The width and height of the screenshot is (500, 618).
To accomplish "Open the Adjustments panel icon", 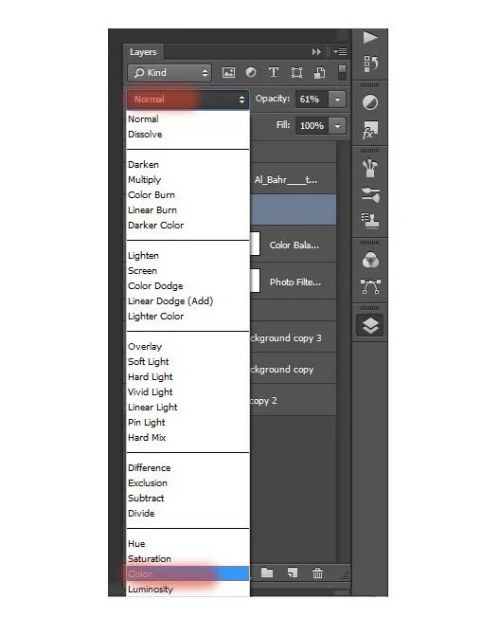I will pyautogui.click(x=370, y=102).
